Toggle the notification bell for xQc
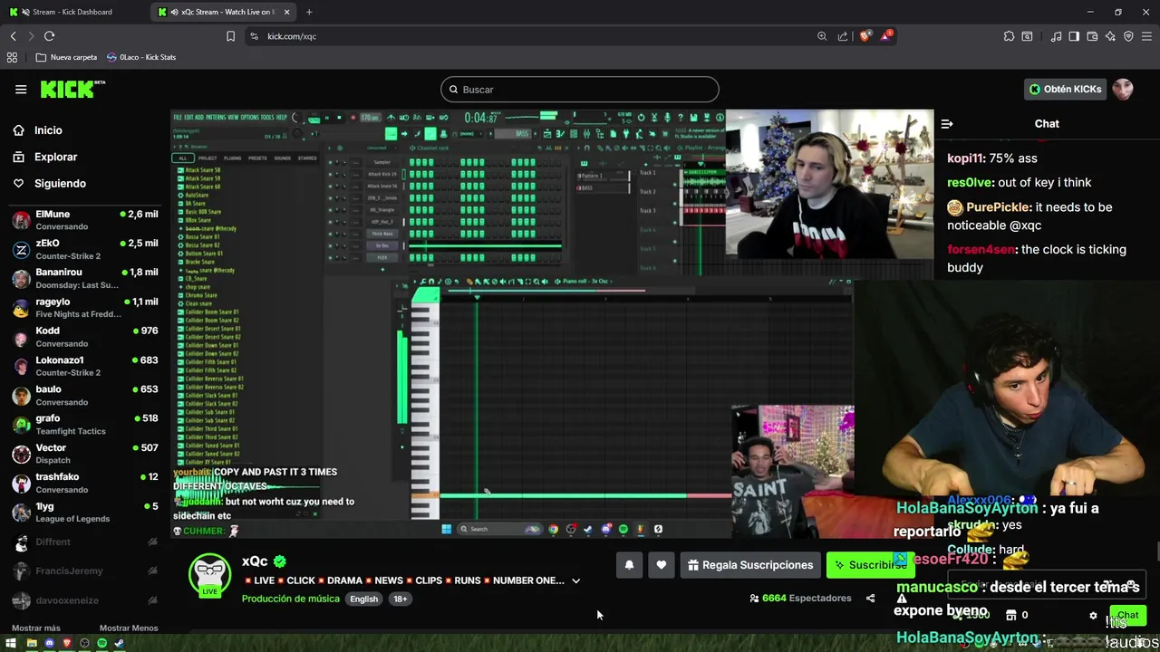Screen dimensions: 1160x652 click(629, 565)
